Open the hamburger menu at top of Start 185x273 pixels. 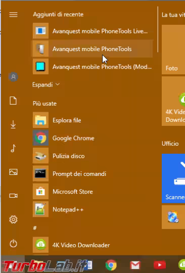[13, 15]
